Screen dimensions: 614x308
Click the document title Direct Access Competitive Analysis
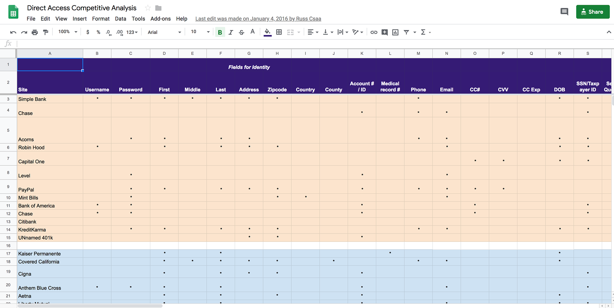pyautogui.click(x=82, y=8)
